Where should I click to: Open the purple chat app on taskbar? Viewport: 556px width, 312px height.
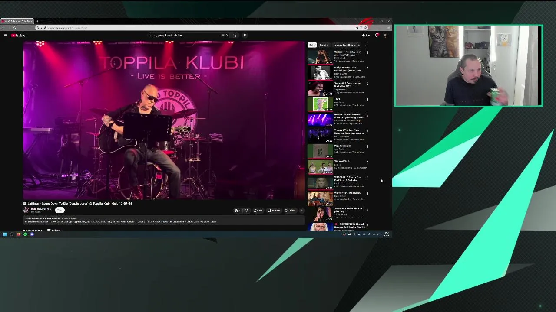[32, 234]
